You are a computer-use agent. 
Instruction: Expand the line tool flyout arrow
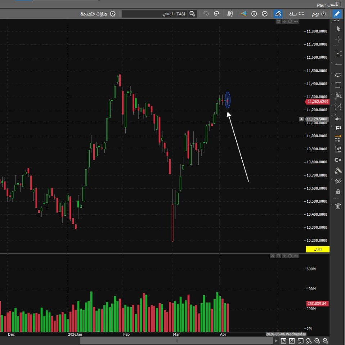(x=332, y=63)
